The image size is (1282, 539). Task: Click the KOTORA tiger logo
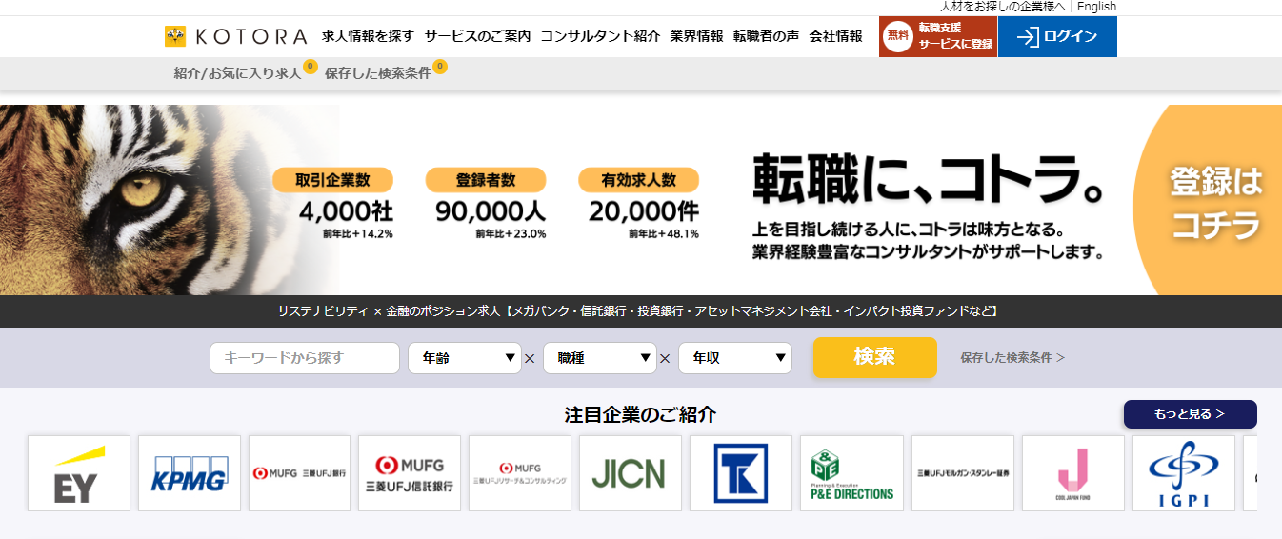tap(236, 36)
